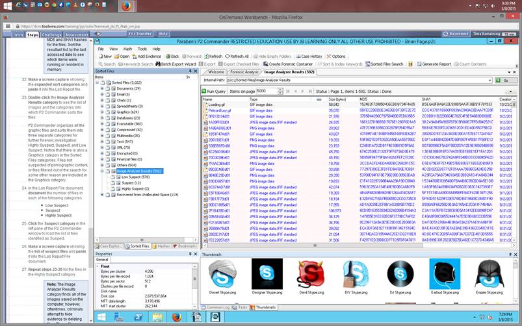Click the Refresh toolbar icon
Viewport: 522px width, 326px height.
coord(207,56)
